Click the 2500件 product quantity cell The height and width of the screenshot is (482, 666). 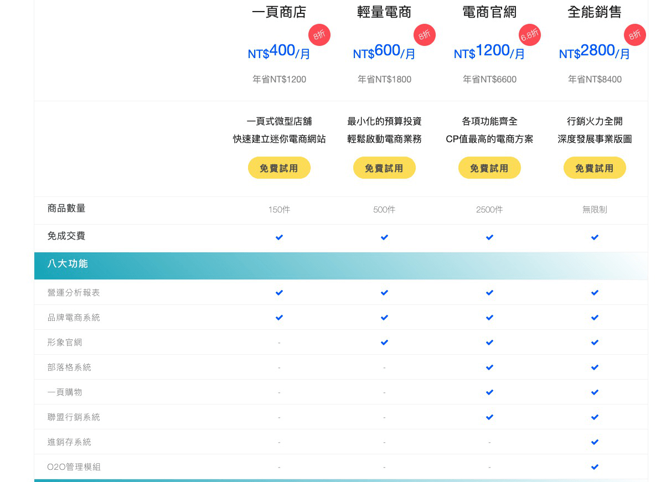tap(489, 210)
